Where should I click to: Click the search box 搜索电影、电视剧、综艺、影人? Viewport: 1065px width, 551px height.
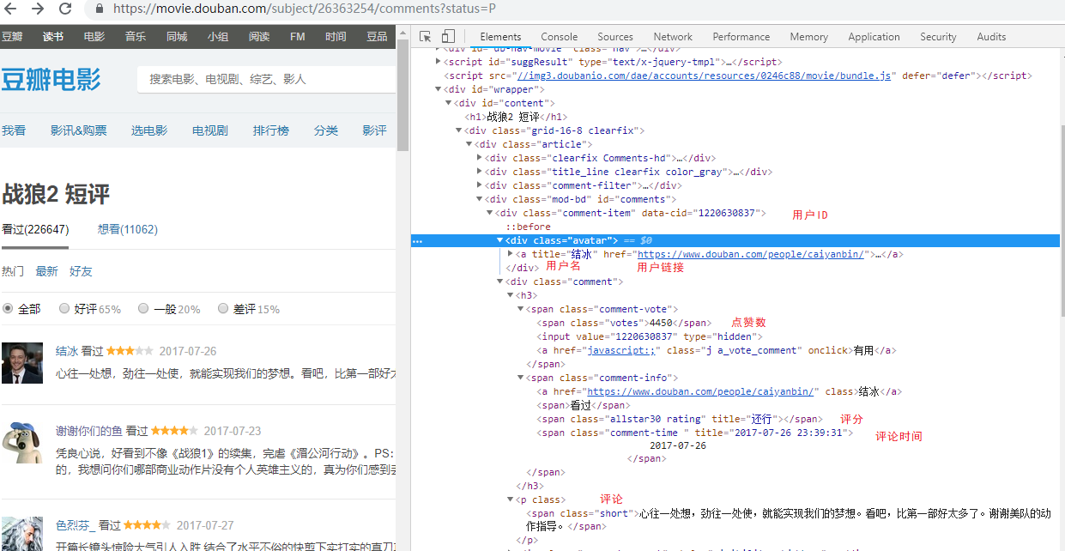coord(266,79)
